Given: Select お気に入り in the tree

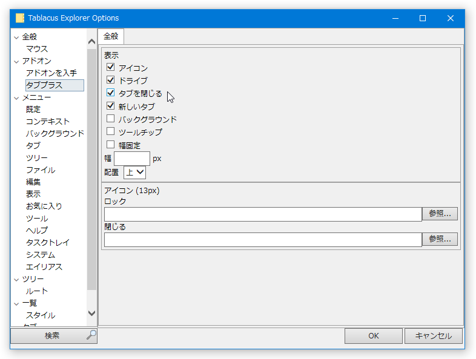Looking at the screenshot, I should [x=44, y=206].
